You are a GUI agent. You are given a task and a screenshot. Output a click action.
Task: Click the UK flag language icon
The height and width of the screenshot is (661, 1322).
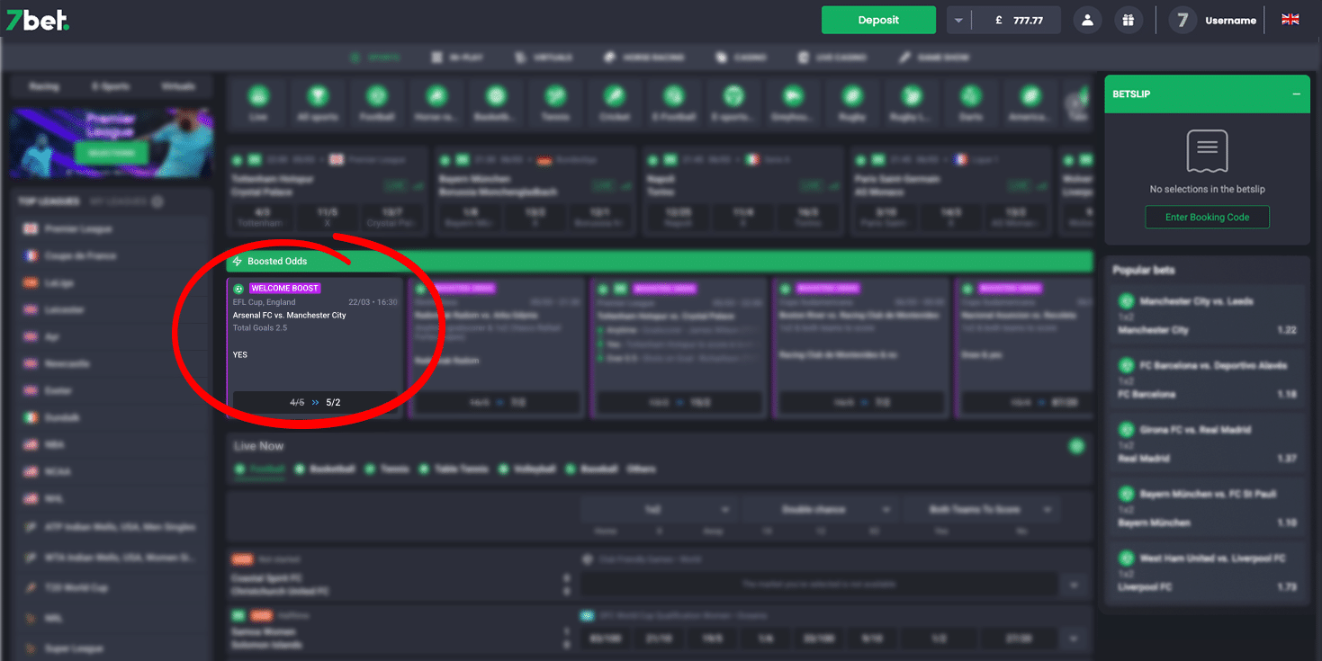(x=1290, y=20)
